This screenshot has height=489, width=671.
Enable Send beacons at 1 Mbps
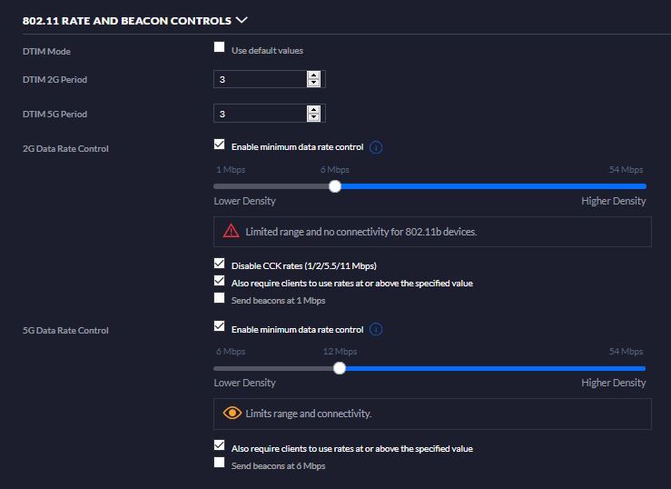point(219,298)
